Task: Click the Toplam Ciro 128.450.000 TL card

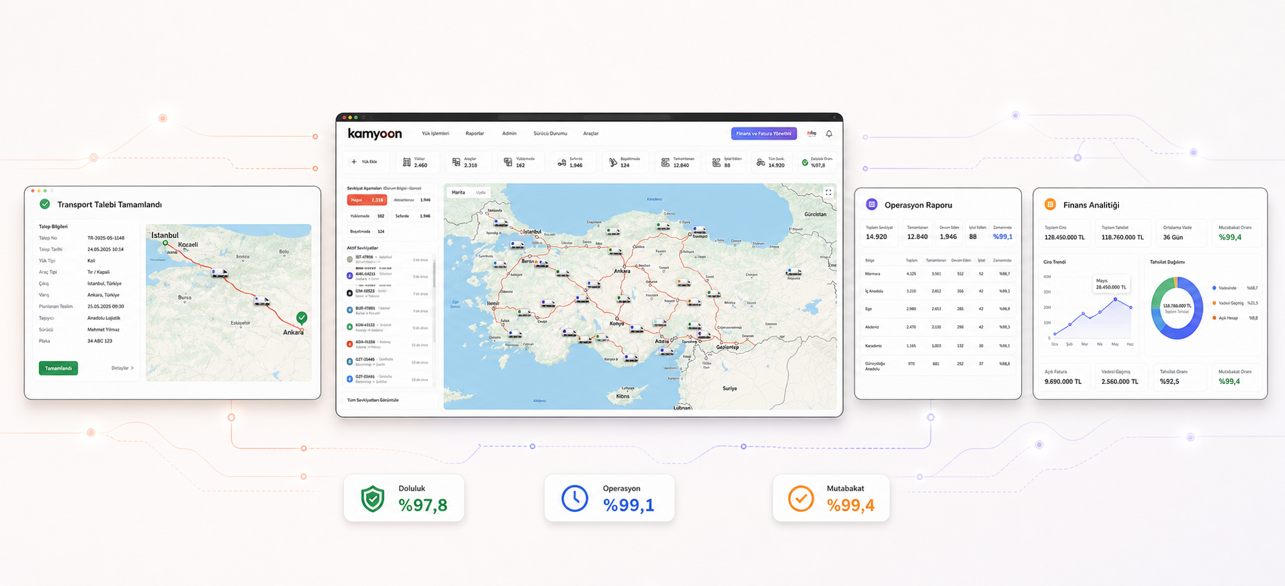Action: [1064, 233]
